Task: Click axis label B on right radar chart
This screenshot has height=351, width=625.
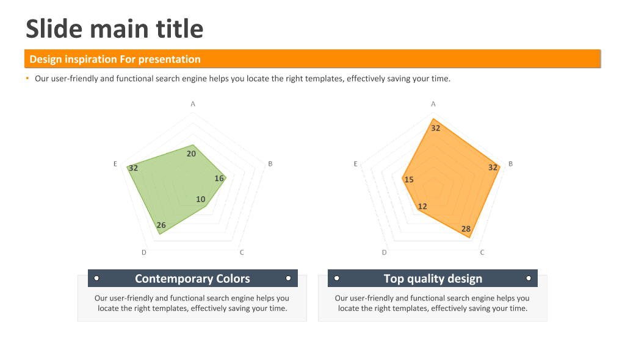Action: [x=511, y=164]
